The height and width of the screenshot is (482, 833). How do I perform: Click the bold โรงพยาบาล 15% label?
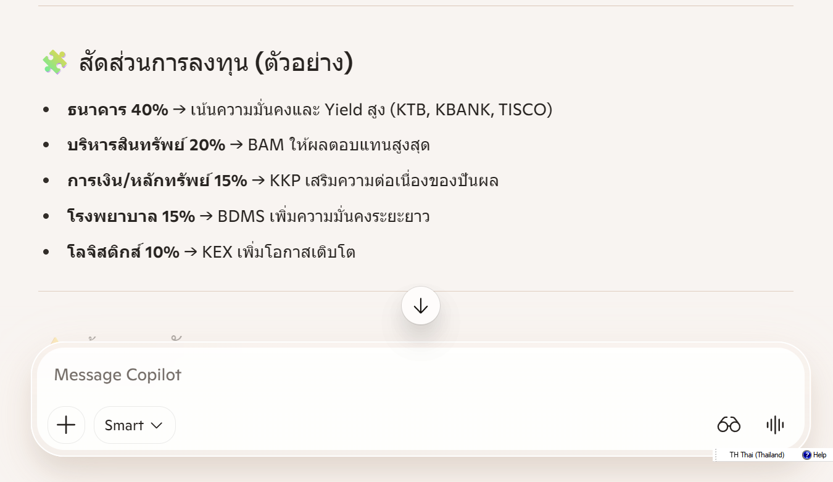131,217
